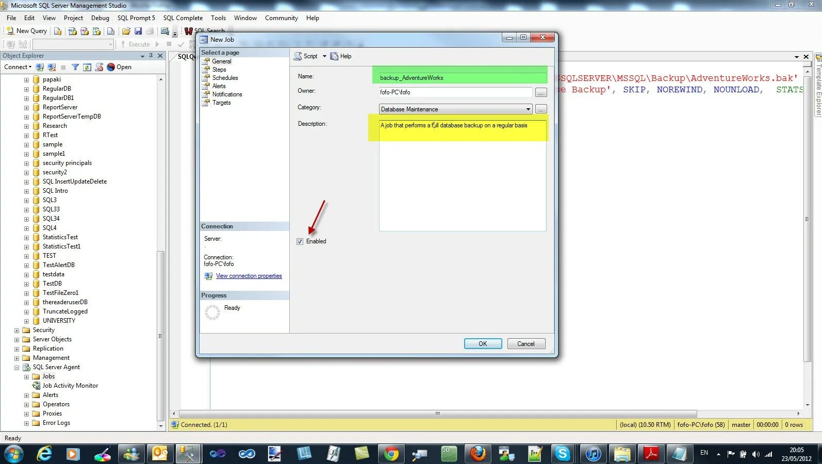This screenshot has height=464, width=822.
Task: Browse for job owner ellipsis button
Action: tap(541, 92)
